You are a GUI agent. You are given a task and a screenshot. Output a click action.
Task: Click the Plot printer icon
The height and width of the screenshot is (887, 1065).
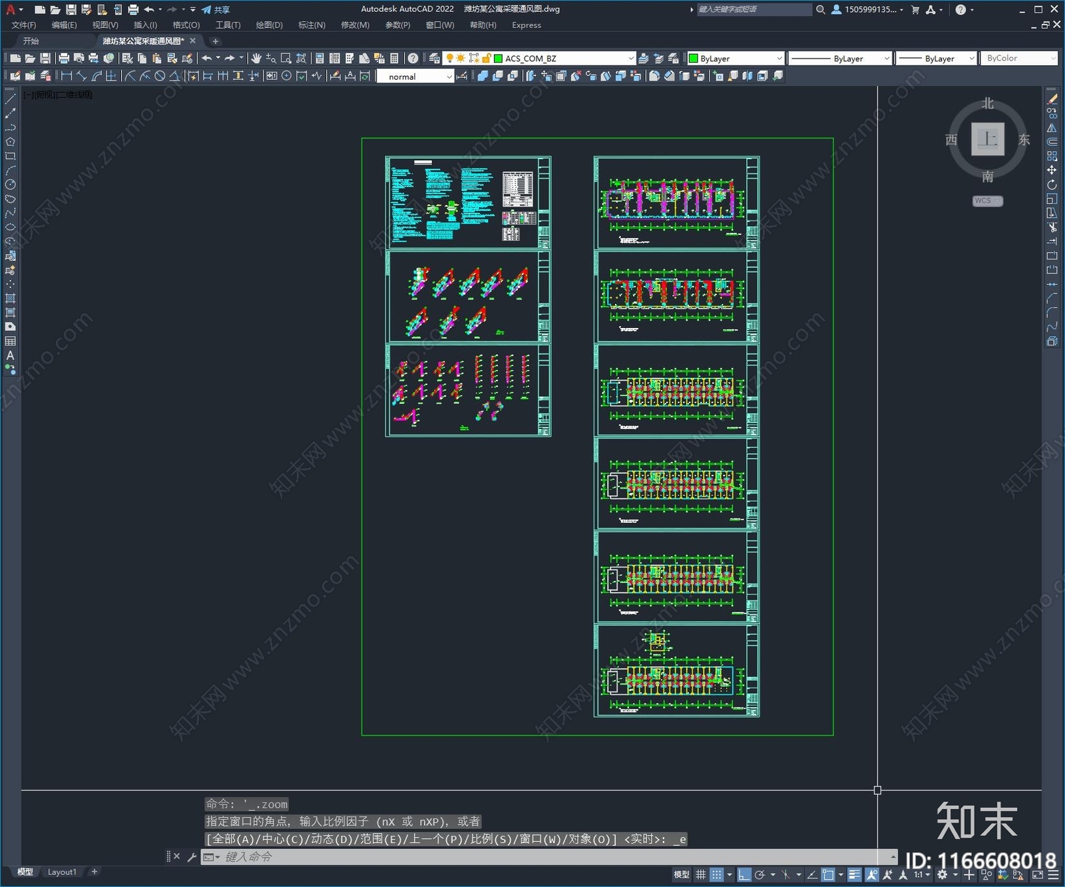(x=64, y=59)
